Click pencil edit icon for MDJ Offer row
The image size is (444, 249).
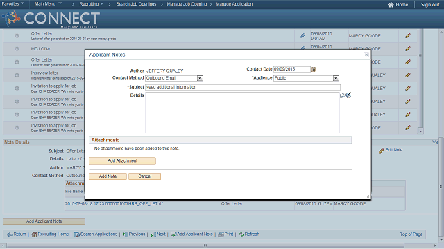(407, 49)
